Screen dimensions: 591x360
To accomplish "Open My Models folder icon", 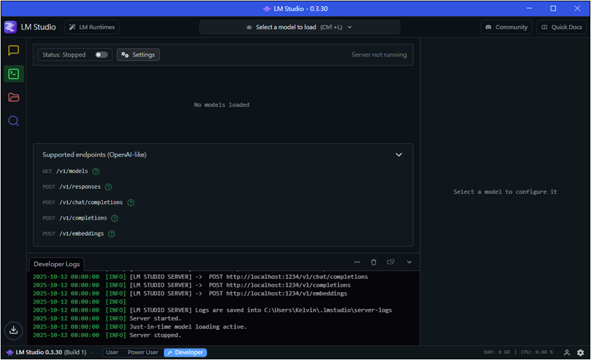I will tap(13, 97).
